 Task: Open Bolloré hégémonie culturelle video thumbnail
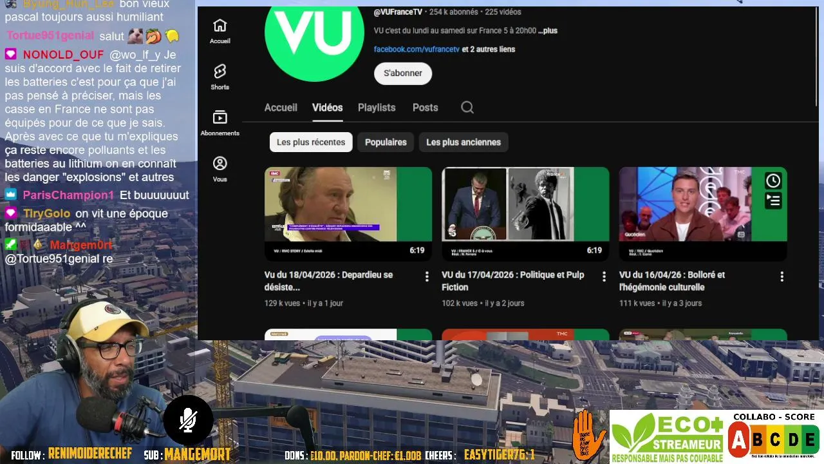coord(703,214)
